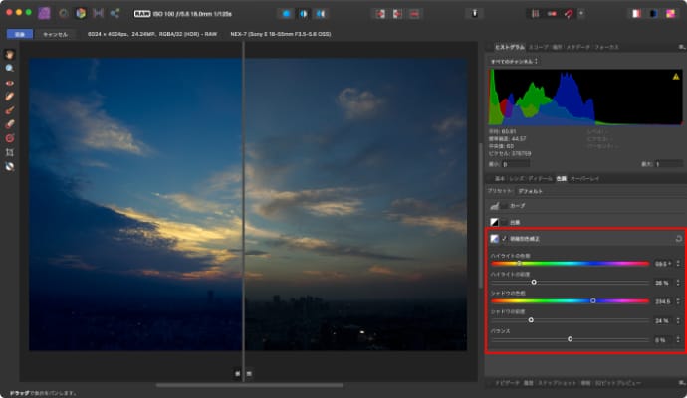
Task: Select the Red Eye Removal tool
Action: pyautogui.click(x=10, y=82)
